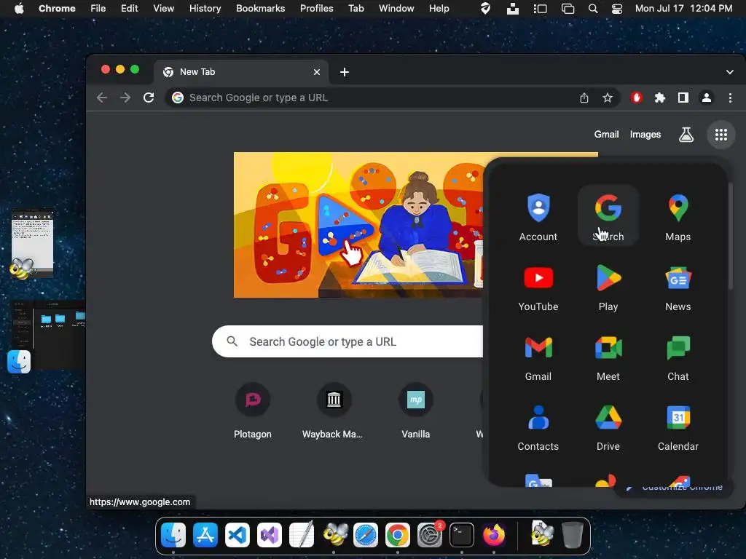Viewport: 746px width, 559px height.
Task: Select the bee app window thumbnail in Stage Manager
Action: [x=32, y=243]
